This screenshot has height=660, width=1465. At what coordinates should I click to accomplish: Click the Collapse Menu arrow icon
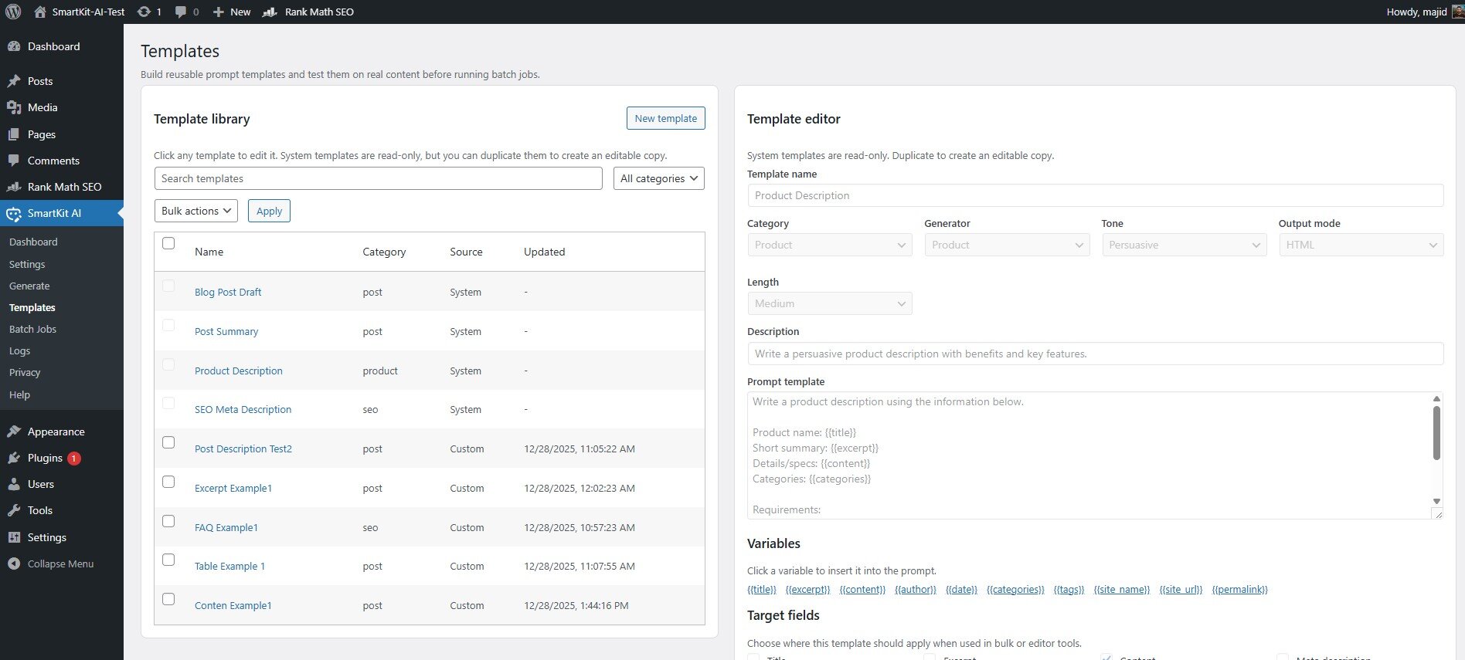pyautogui.click(x=14, y=564)
